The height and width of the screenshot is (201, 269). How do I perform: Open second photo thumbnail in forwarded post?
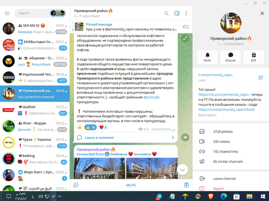152,168
